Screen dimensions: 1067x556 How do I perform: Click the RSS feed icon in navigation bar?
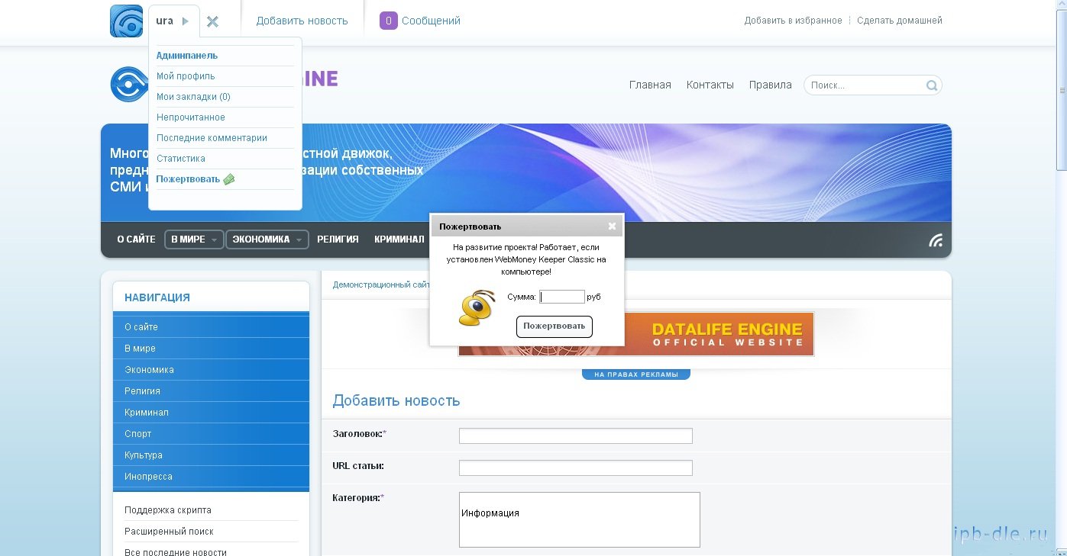[x=935, y=240]
